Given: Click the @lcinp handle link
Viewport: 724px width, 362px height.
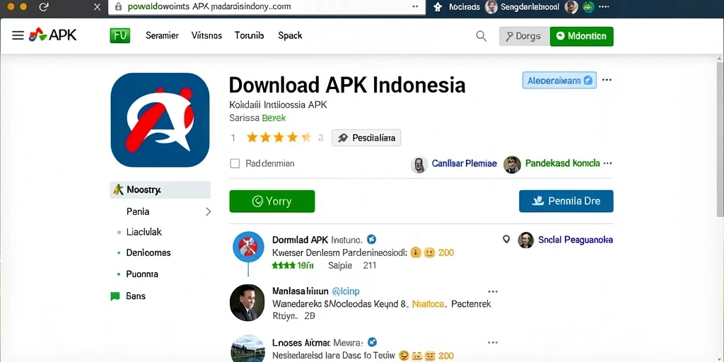Looking at the screenshot, I should pos(346,291).
